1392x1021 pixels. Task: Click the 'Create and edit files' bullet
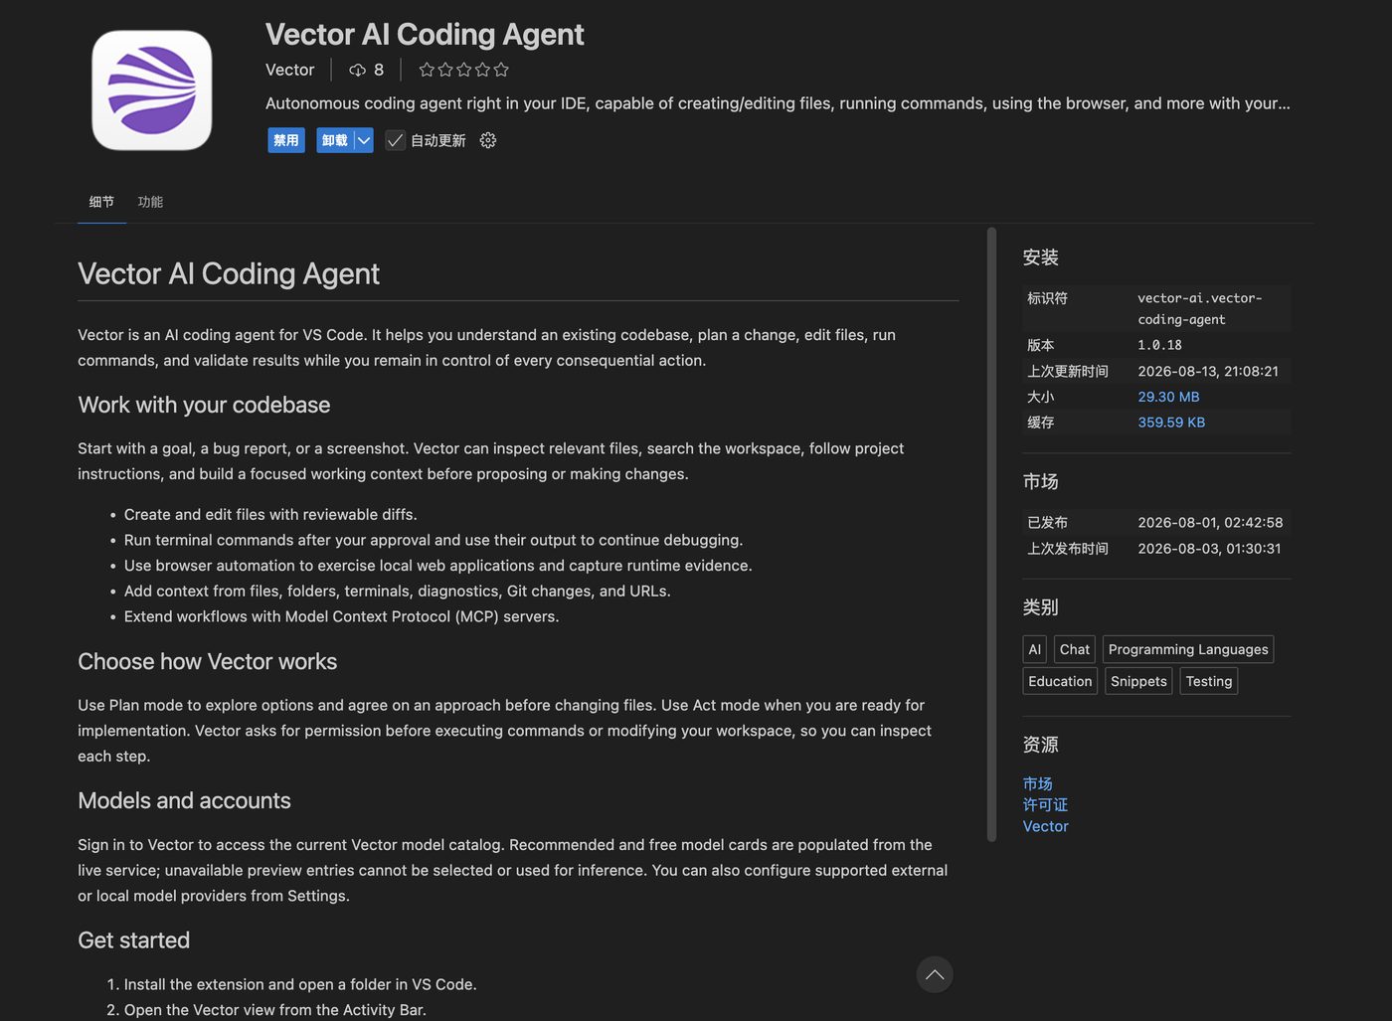tap(270, 514)
